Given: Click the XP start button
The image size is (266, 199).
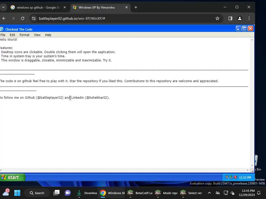Looking at the screenshot, I should point(12,177).
